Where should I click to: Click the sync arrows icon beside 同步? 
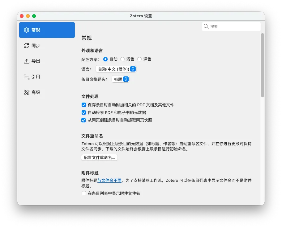coord(27,46)
